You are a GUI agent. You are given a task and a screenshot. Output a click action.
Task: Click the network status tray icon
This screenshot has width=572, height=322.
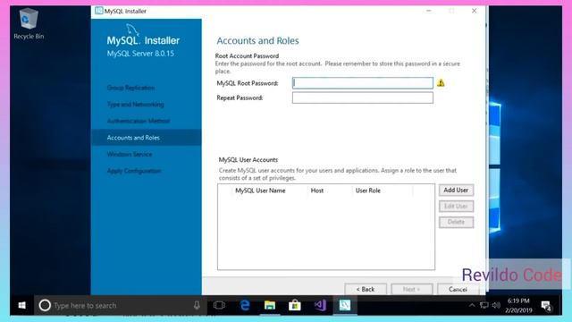click(x=484, y=305)
